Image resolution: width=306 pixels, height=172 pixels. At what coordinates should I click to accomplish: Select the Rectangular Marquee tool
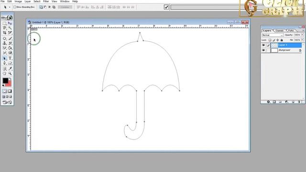(x=4, y=23)
